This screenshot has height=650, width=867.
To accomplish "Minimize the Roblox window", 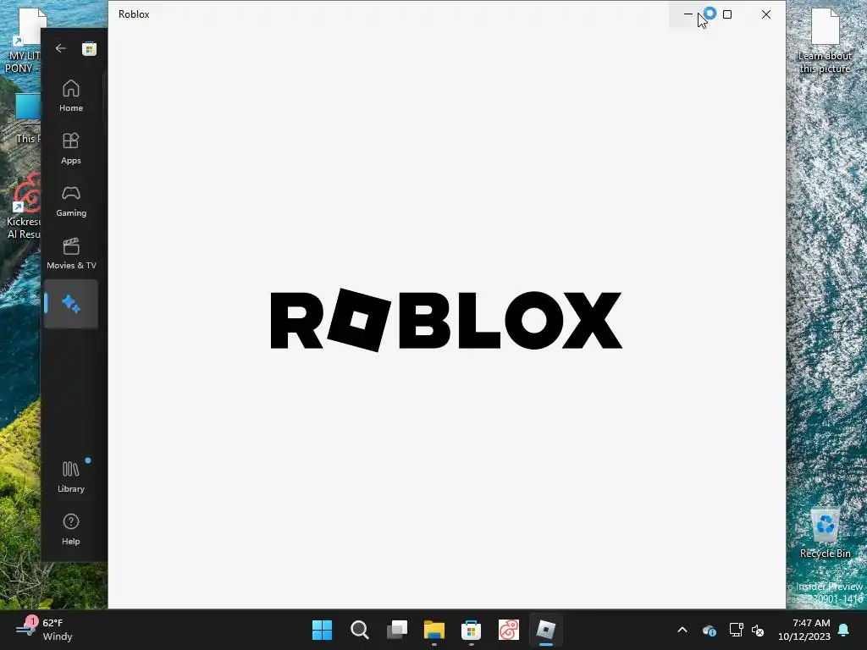I will [x=688, y=14].
